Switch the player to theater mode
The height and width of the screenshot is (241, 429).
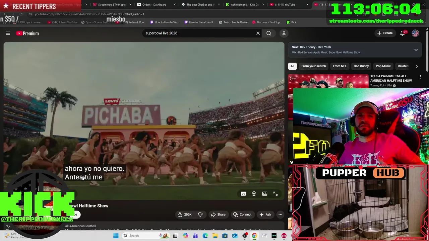point(265,194)
